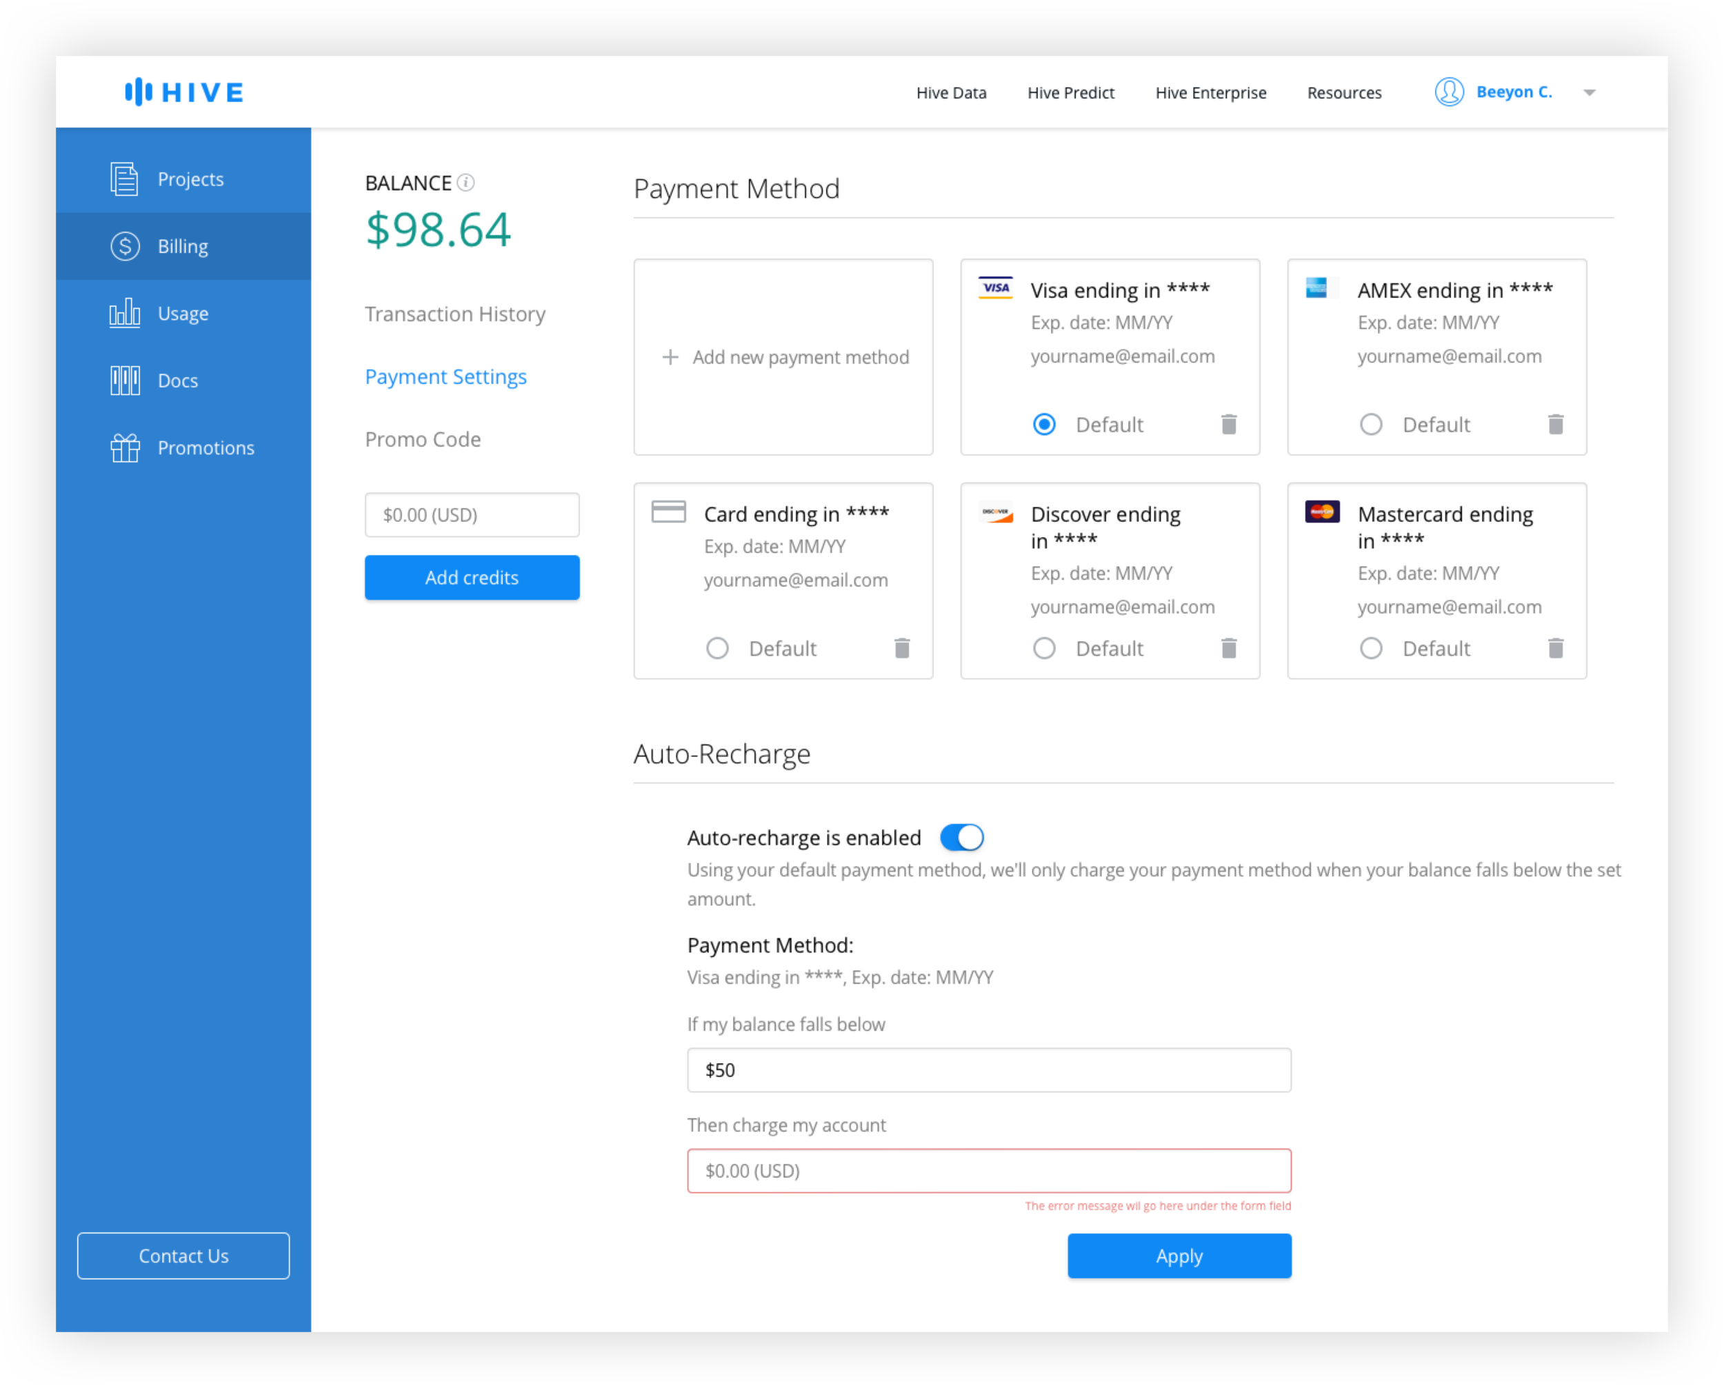Viewport: 1724px width, 1388px height.
Task: Delete the Visa card with trash icon
Action: pos(1228,424)
